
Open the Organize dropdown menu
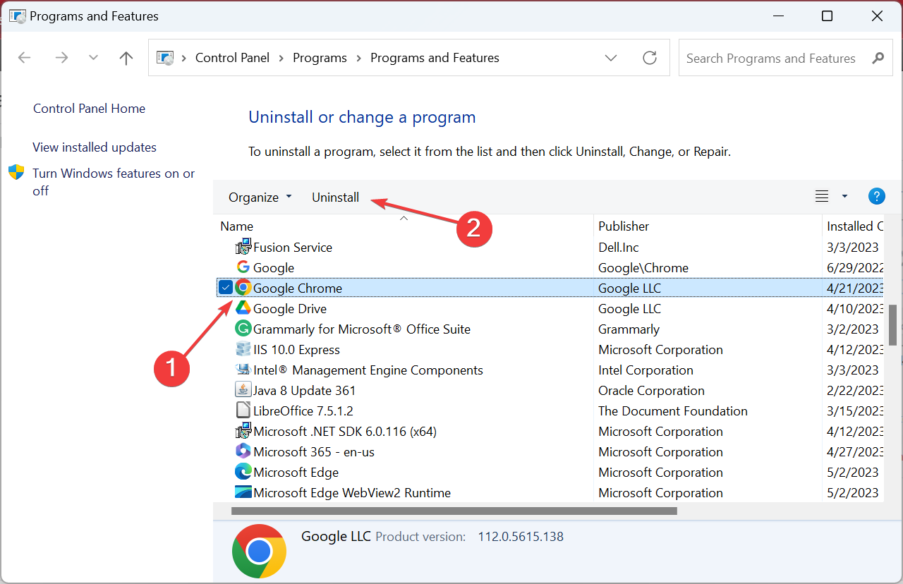(x=260, y=197)
